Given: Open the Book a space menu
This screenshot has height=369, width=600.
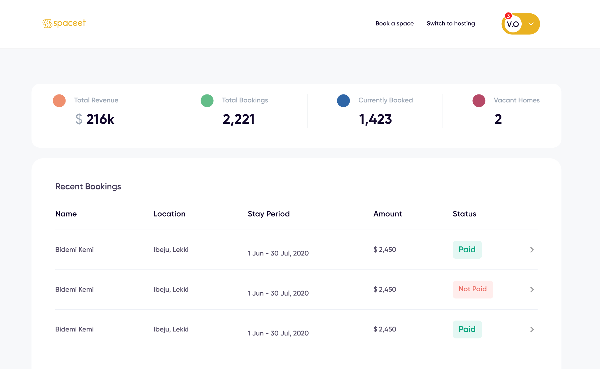Looking at the screenshot, I should pyautogui.click(x=395, y=23).
